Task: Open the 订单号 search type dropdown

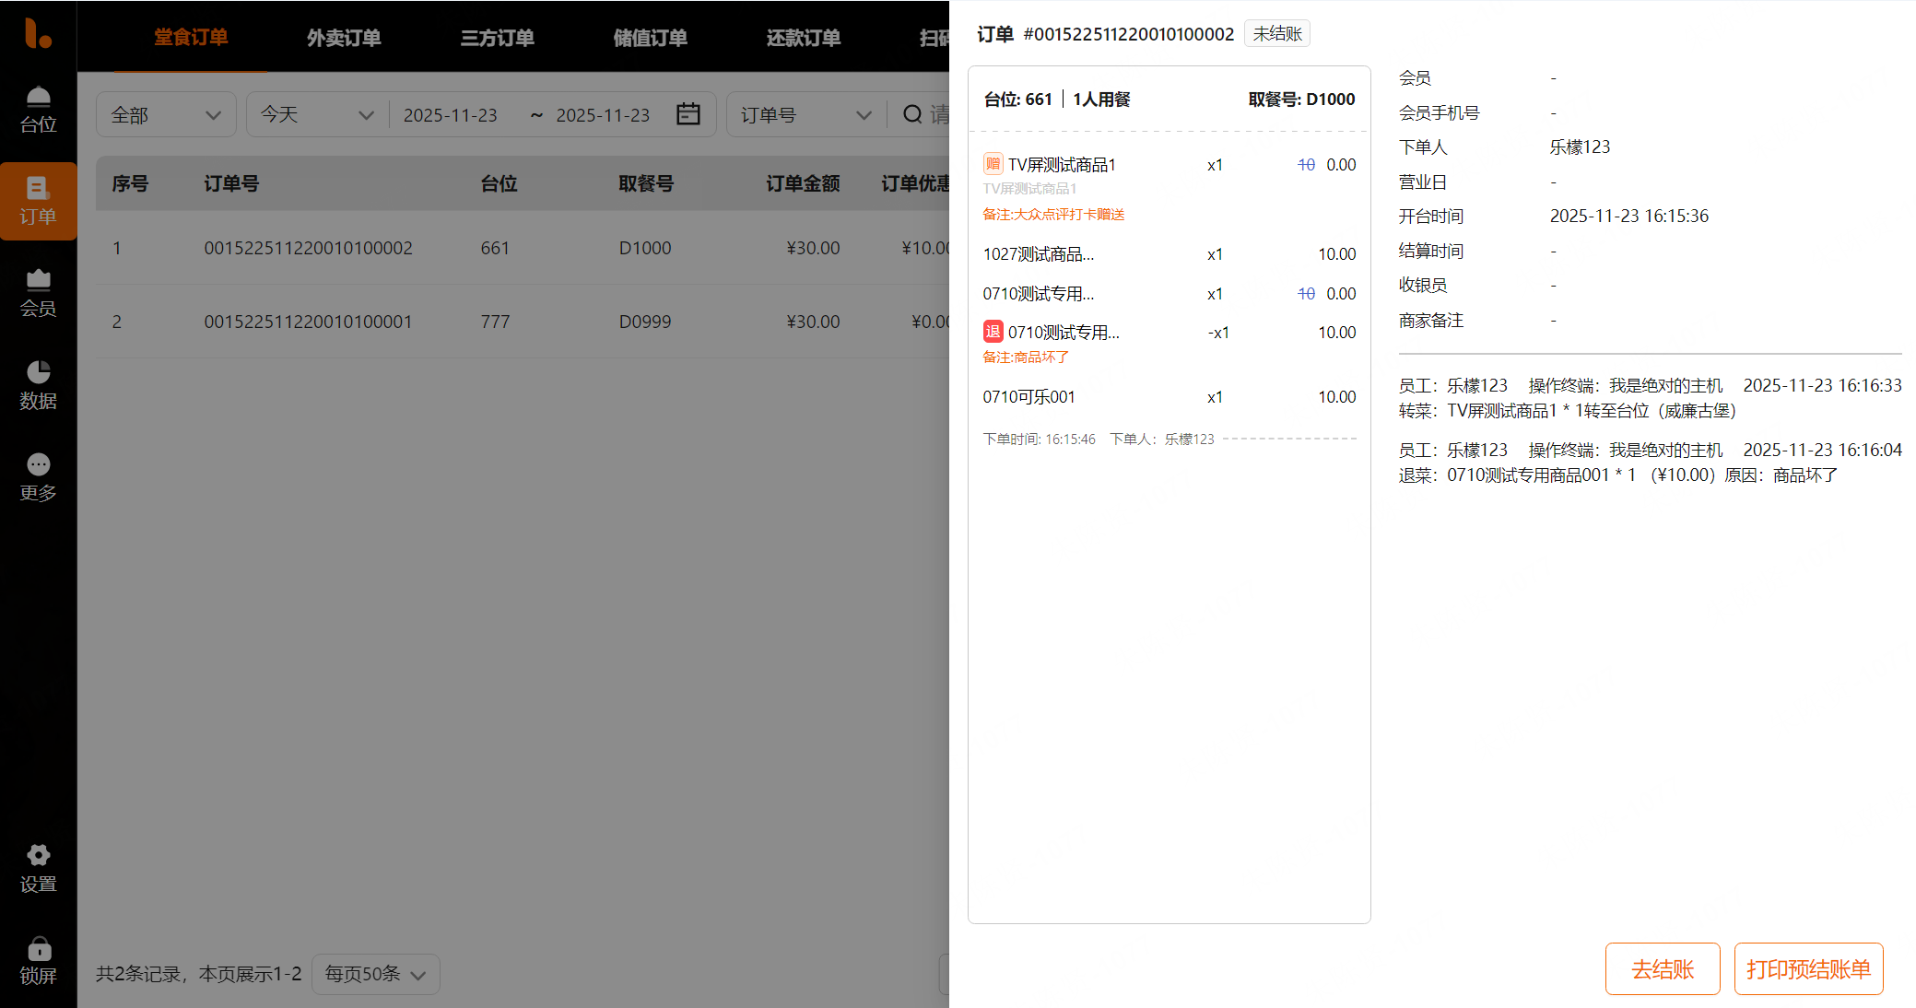Action: tap(805, 115)
